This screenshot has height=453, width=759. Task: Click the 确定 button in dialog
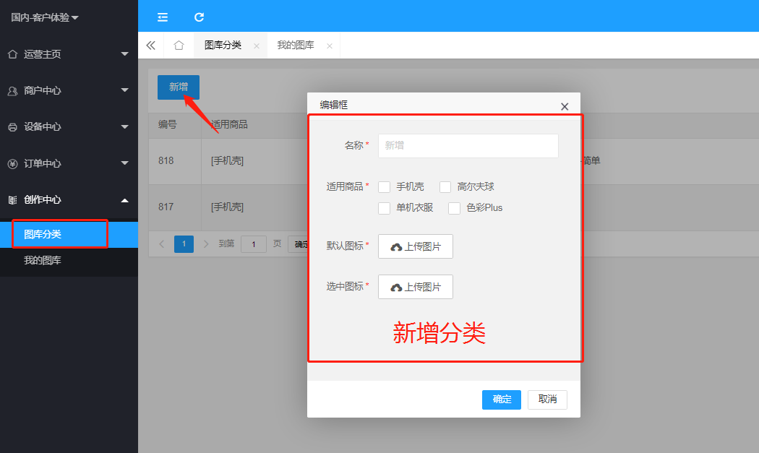[x=502, y=400]
